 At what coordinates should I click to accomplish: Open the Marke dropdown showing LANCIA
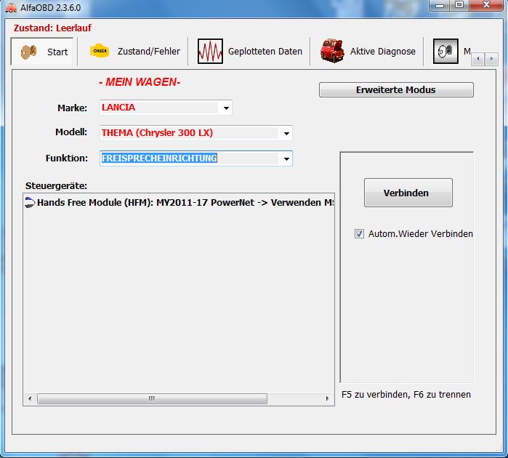[226, 108]
